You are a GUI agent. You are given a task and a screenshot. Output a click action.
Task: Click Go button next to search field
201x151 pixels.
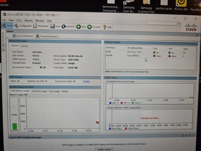click(179, 24)
